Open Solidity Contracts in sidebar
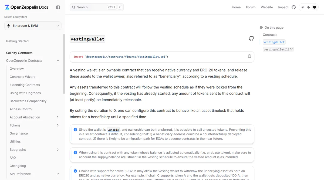The height and width of the screenshot is (180, 324). point(19,53)
